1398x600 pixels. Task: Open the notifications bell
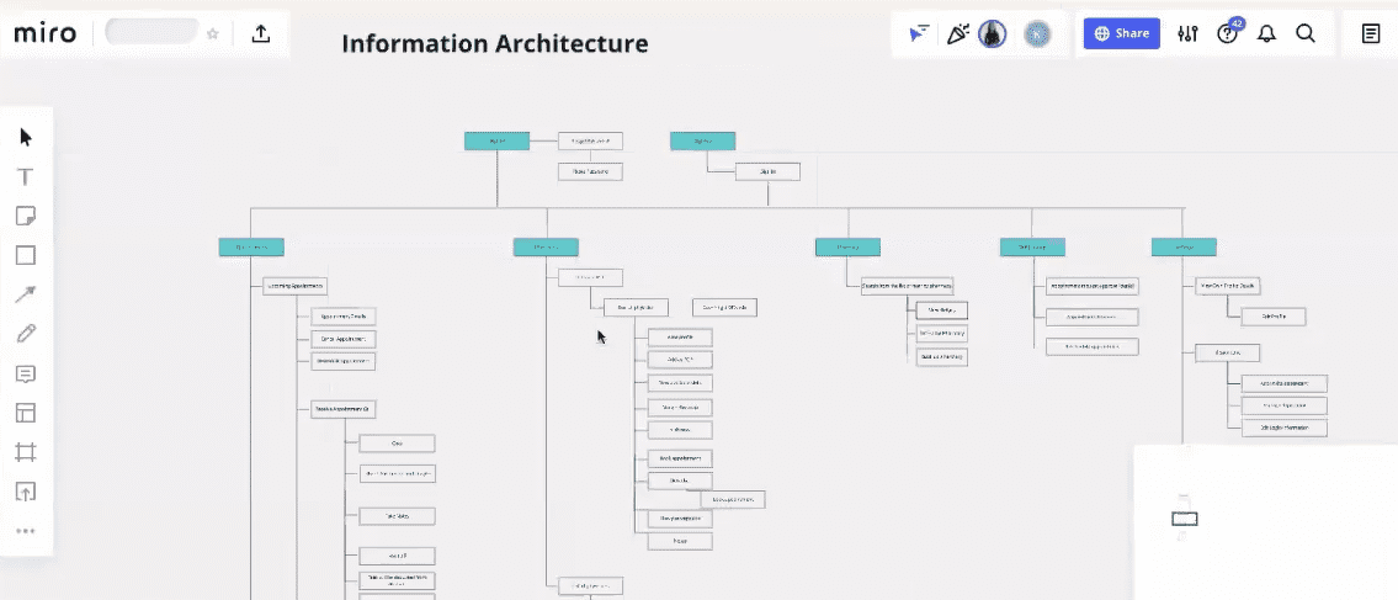click(1266, 34)
